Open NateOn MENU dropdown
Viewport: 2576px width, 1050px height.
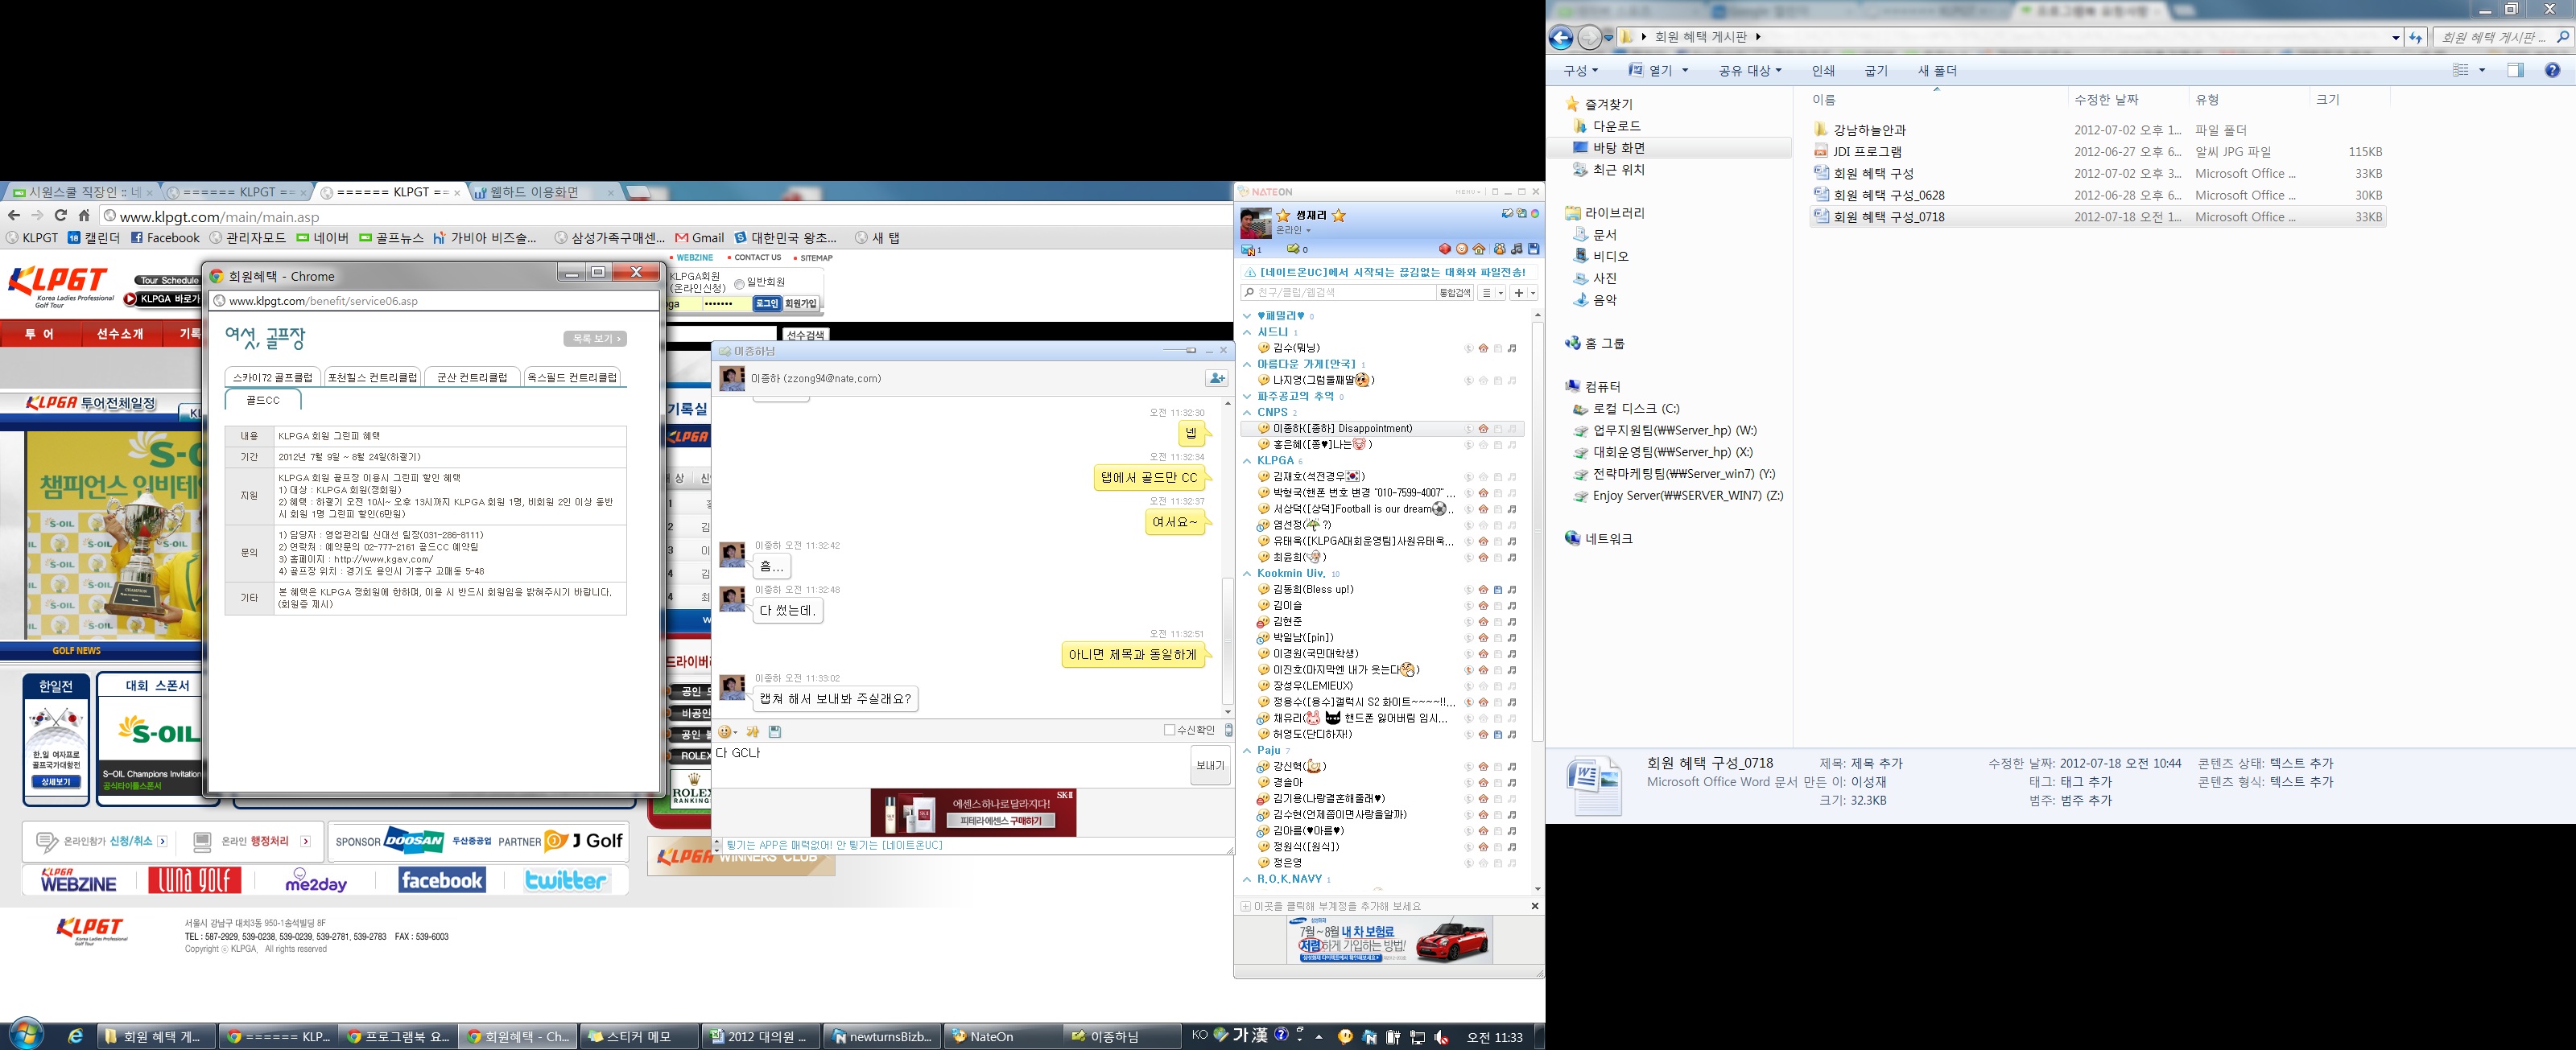point(1468,191)
